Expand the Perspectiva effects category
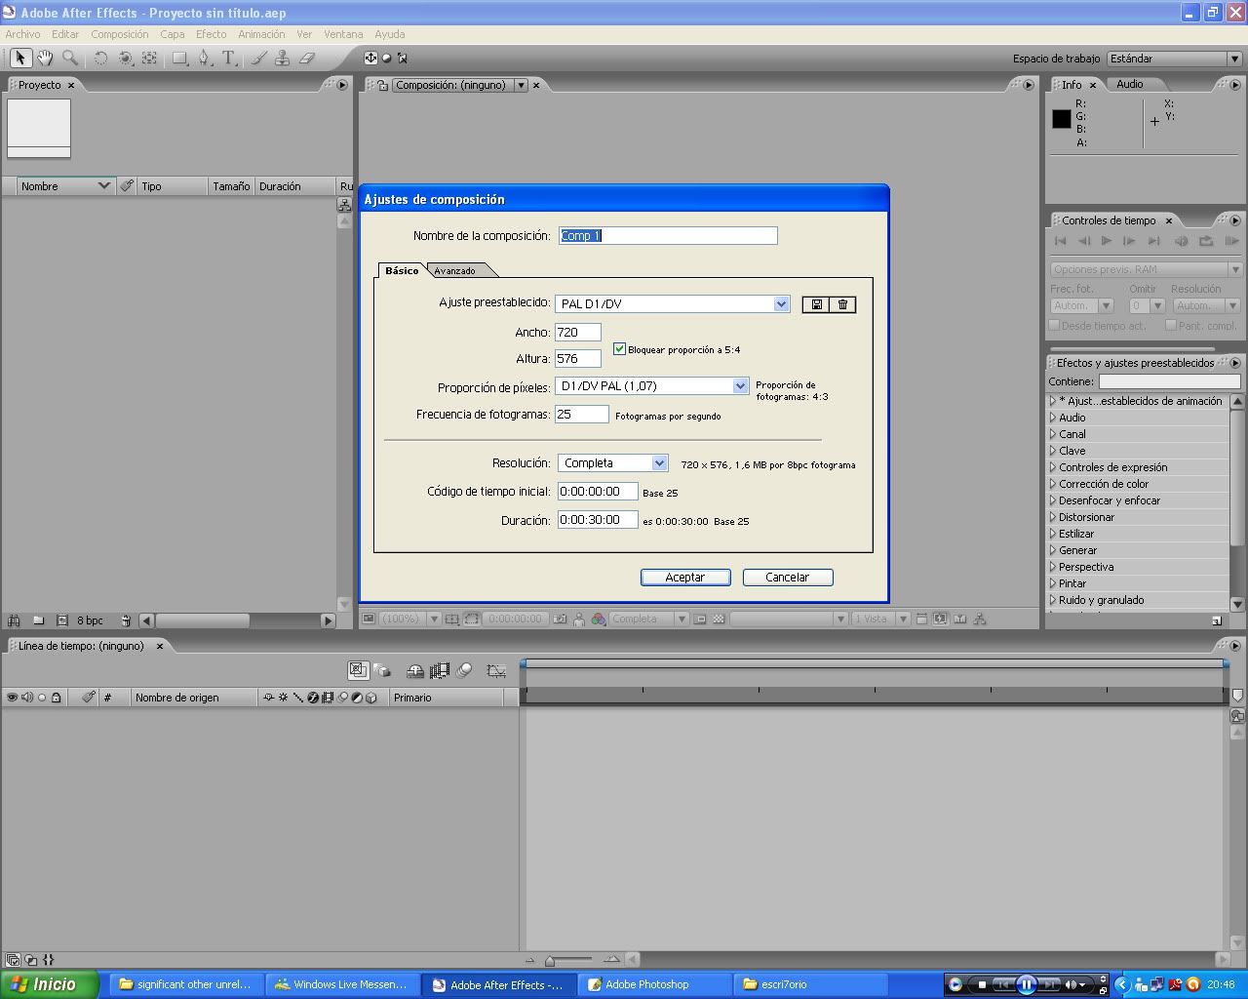This screenshot has width=1248, height=999. click(1053, 567)
